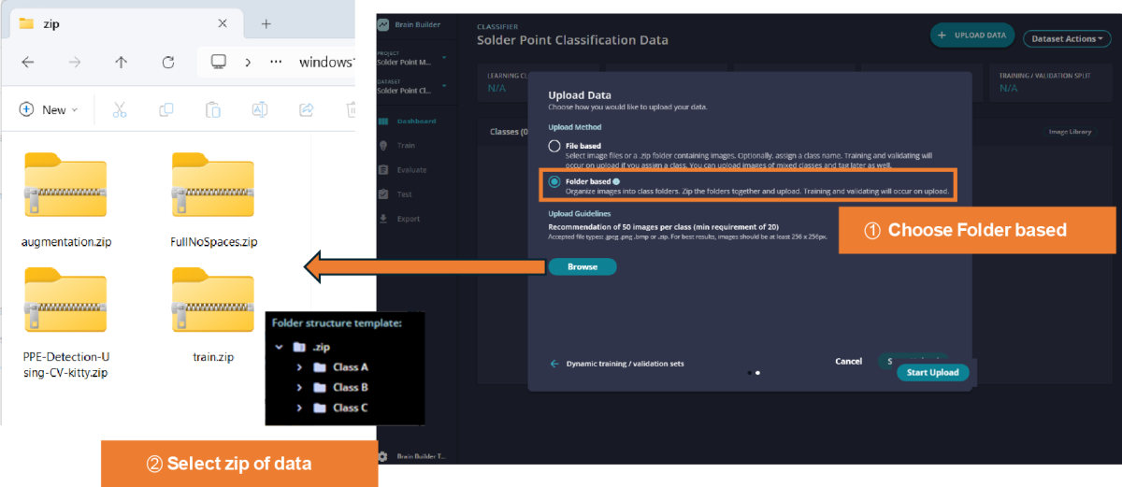Image resolution: width=1122 pixels, height=487 pixels.
Task: Click the Upload Data button
Action: pos(972,36)
